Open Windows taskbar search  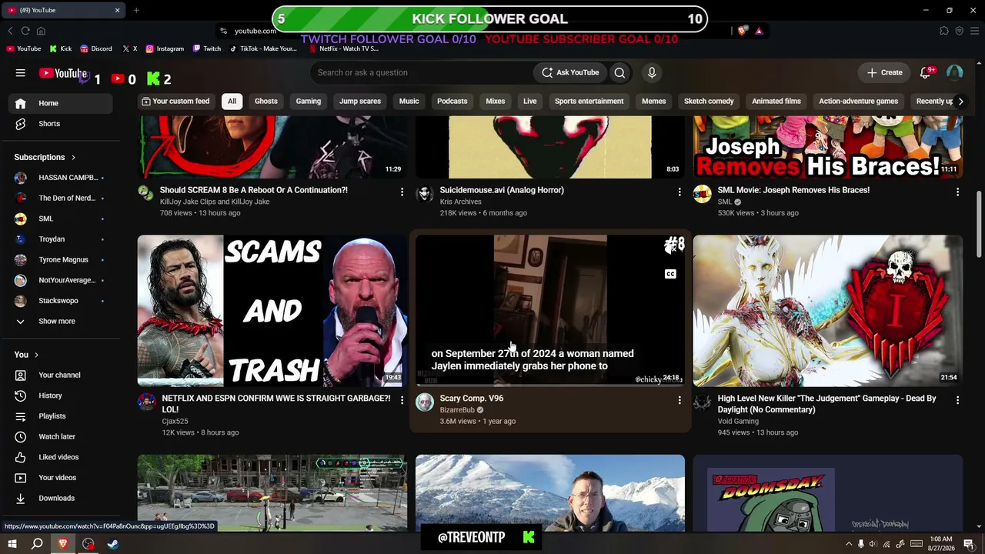37,544
